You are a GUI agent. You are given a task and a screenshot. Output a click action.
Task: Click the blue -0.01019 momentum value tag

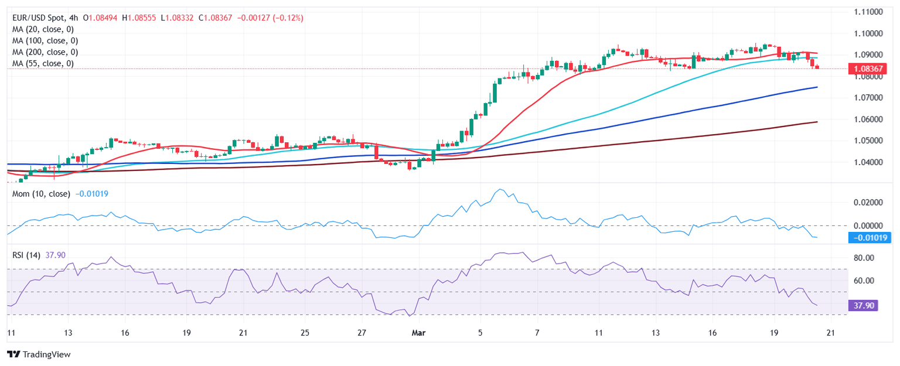pyautogui.click(x=870, y=238)
